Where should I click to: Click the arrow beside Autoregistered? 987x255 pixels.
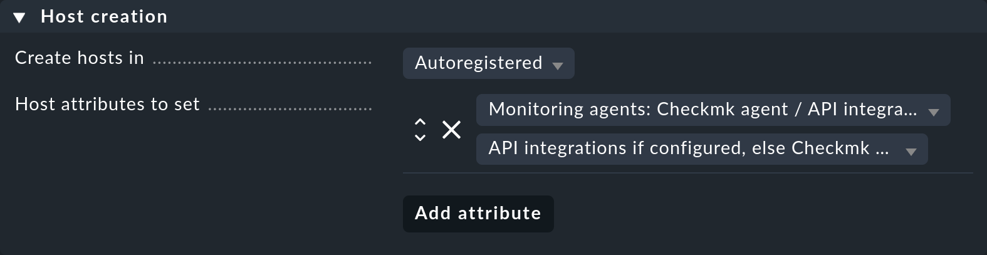557,65
